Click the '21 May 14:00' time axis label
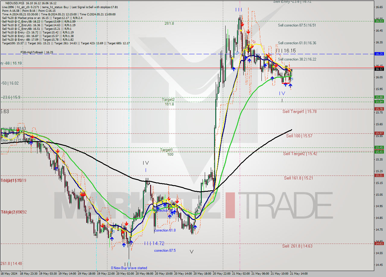This screenshot has height=277, width=386. (299, 274)
